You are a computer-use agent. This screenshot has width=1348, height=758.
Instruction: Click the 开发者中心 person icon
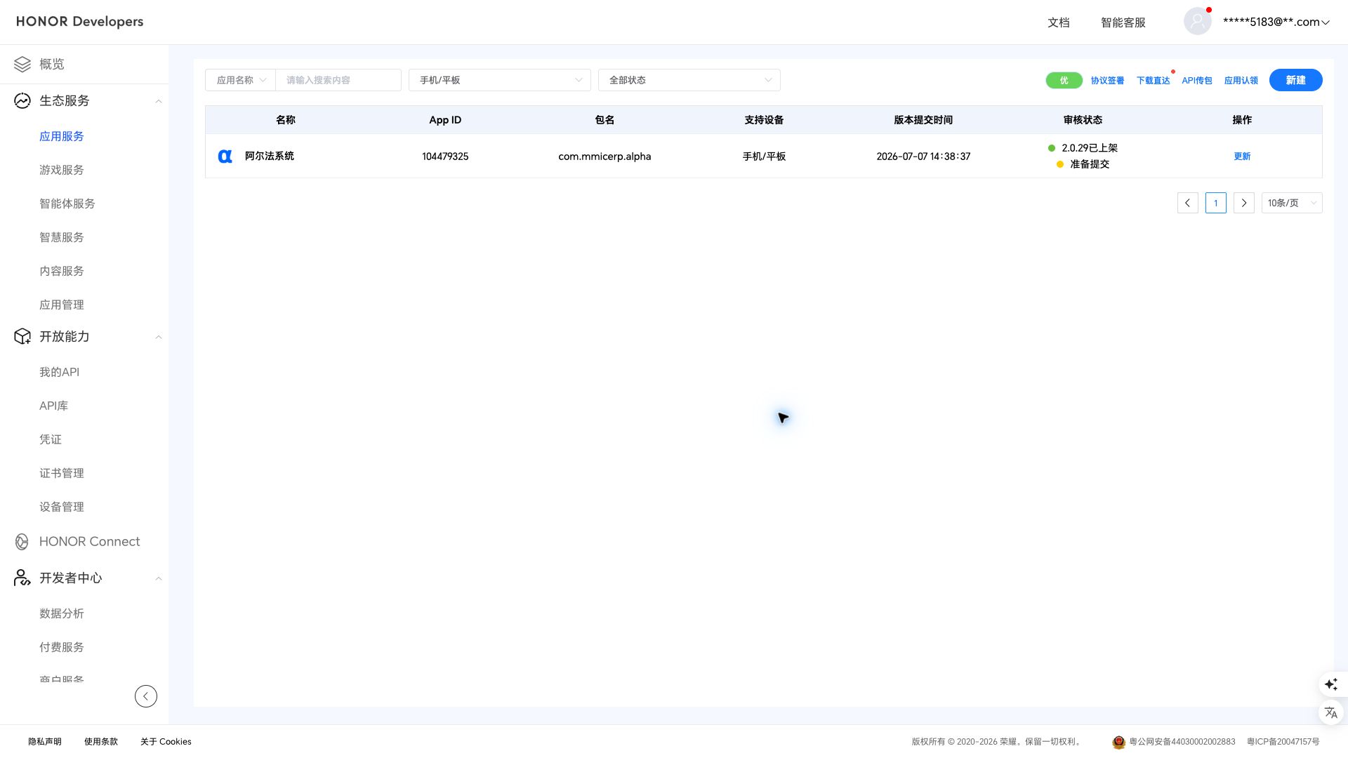pos(22,578)
